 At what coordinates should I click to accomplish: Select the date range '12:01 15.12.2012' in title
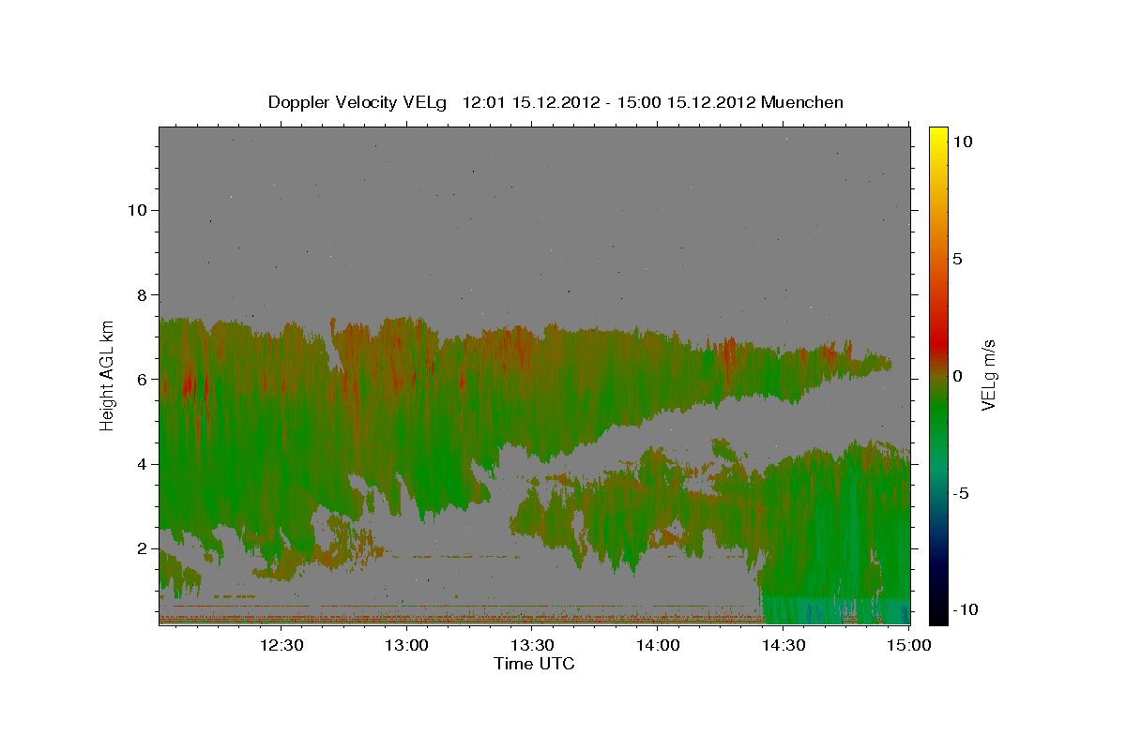[x=530, y=102]
